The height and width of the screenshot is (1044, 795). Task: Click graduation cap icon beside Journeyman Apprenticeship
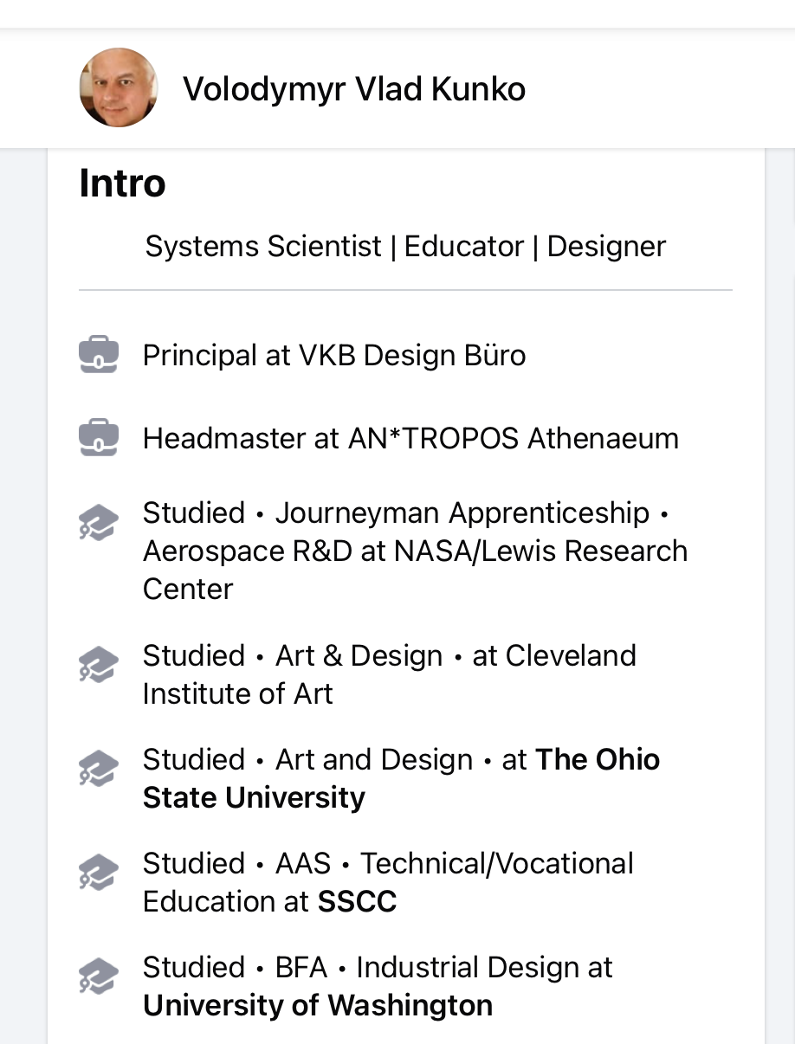point(99,523)
